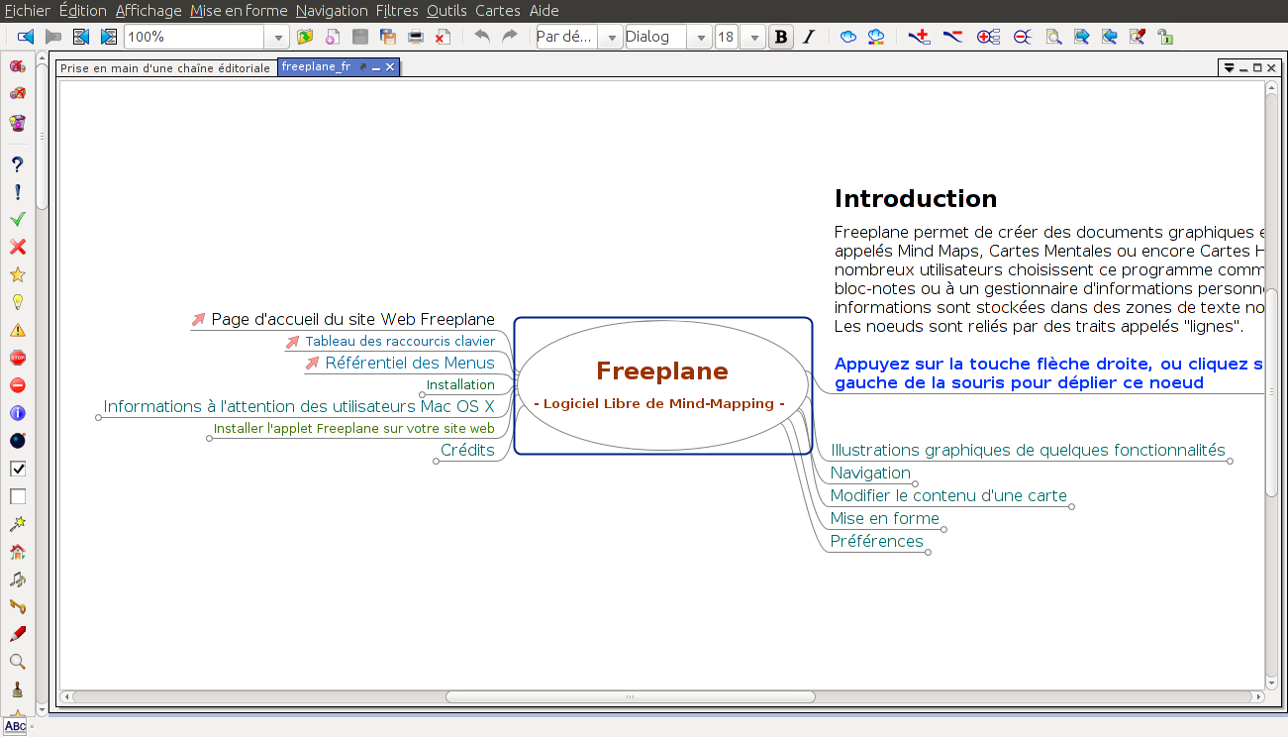
Task: Open the font size dropdown
Action: tap(752, 36)
